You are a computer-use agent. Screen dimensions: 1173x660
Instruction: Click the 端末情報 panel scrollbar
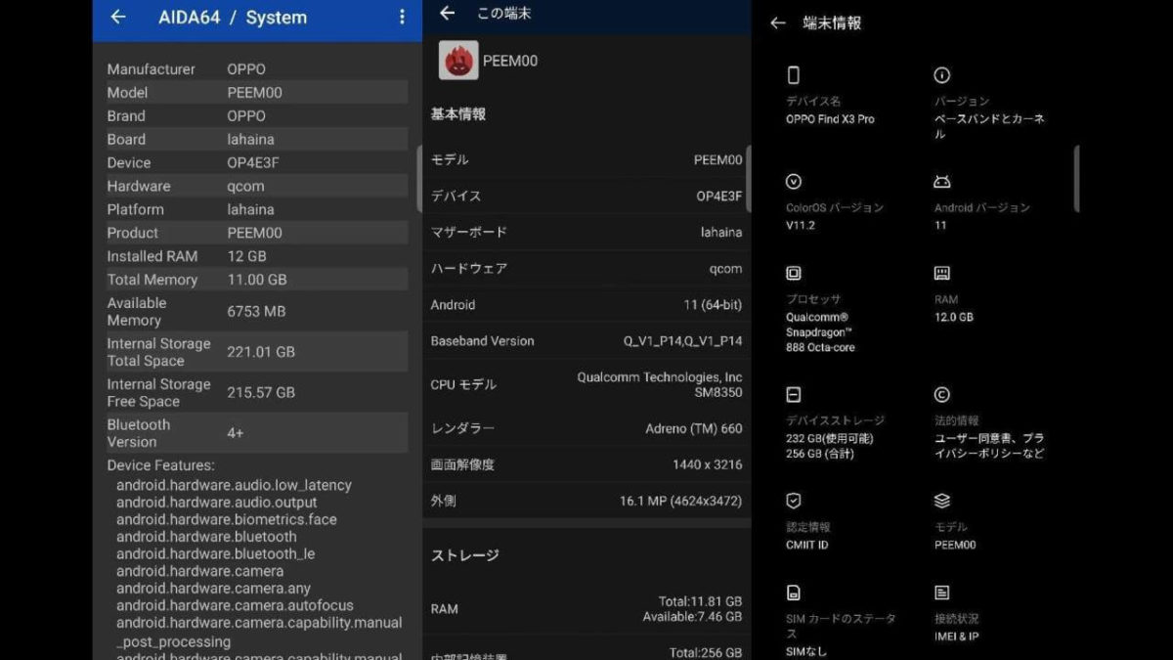(1076, 179)
